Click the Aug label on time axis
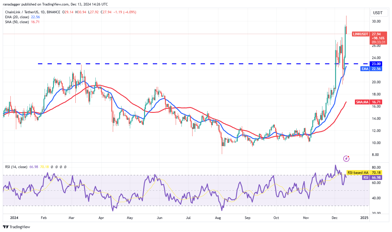This screenshot has width=392, height=232. tap(218, 218)
